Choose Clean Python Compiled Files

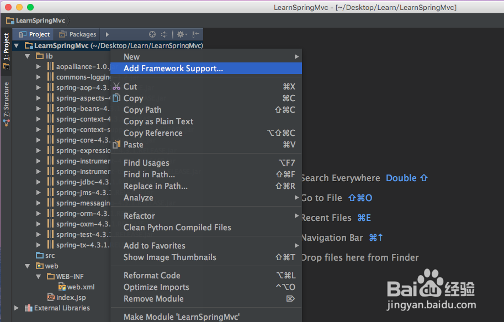(206, 228)
